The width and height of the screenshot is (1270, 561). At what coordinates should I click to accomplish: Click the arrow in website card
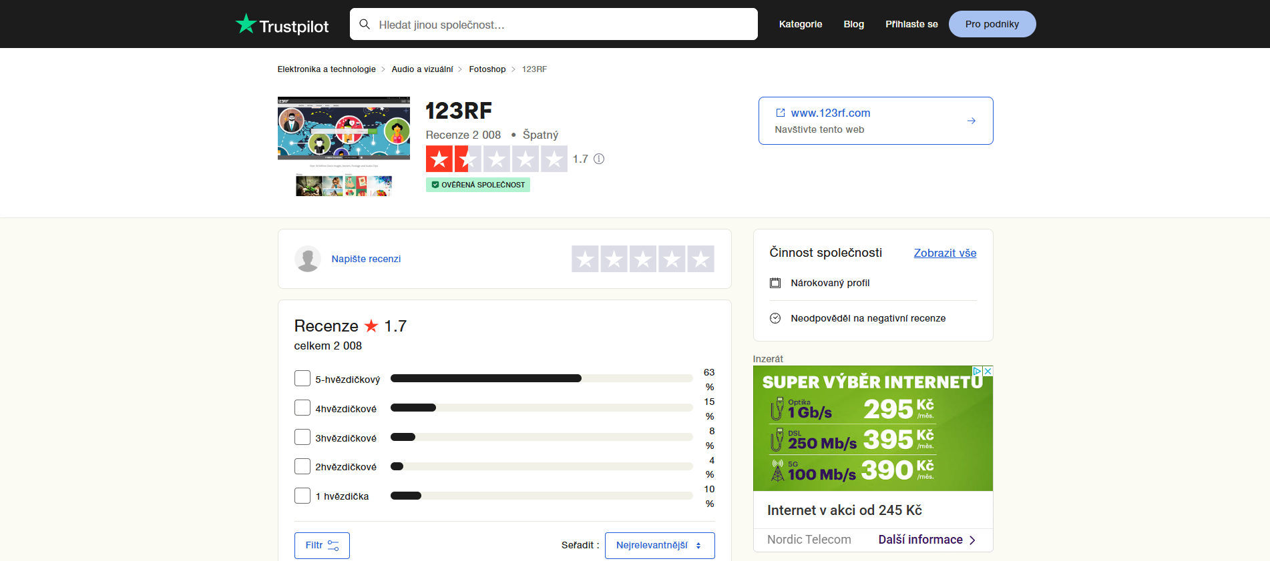pyautogui.click(x=972, y=121)
